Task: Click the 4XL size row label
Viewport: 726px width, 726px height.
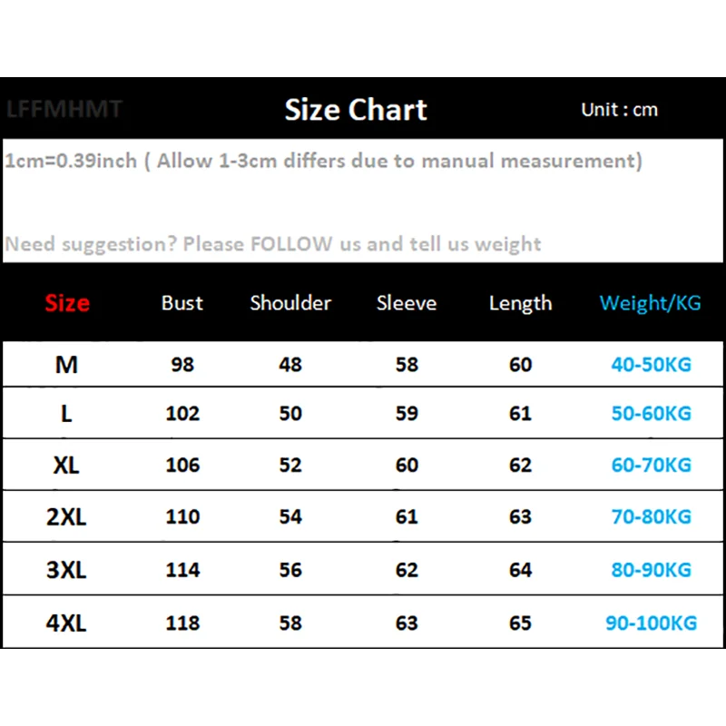Action: 67,623
